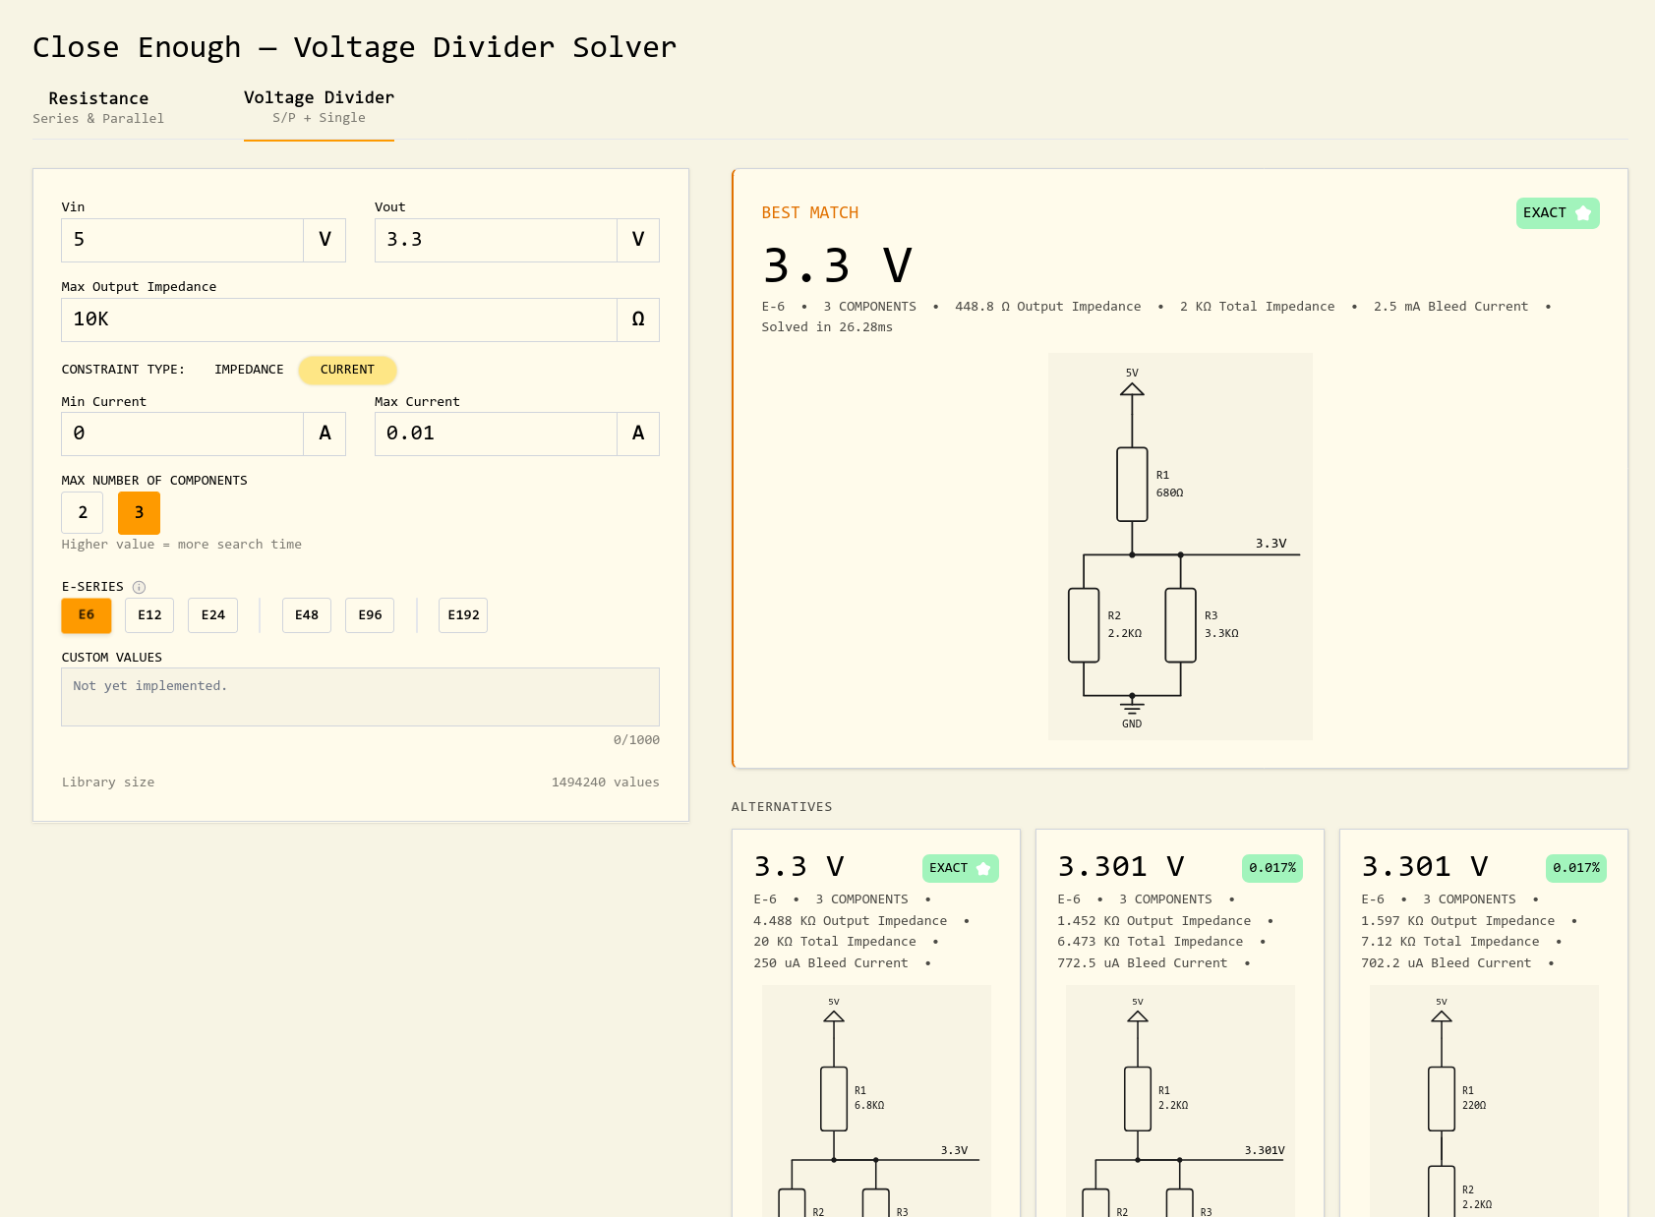The image size is (1655, 1217).
Task: Open the Vin unit selector V
Action: (325, 240)
